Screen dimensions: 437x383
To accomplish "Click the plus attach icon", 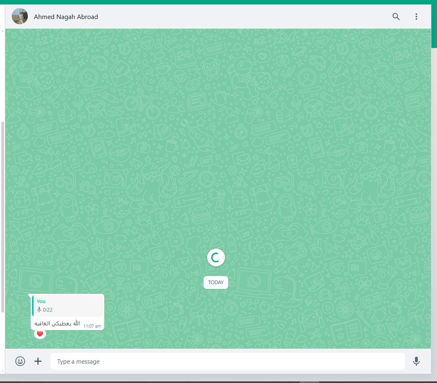I will [38, 361].
